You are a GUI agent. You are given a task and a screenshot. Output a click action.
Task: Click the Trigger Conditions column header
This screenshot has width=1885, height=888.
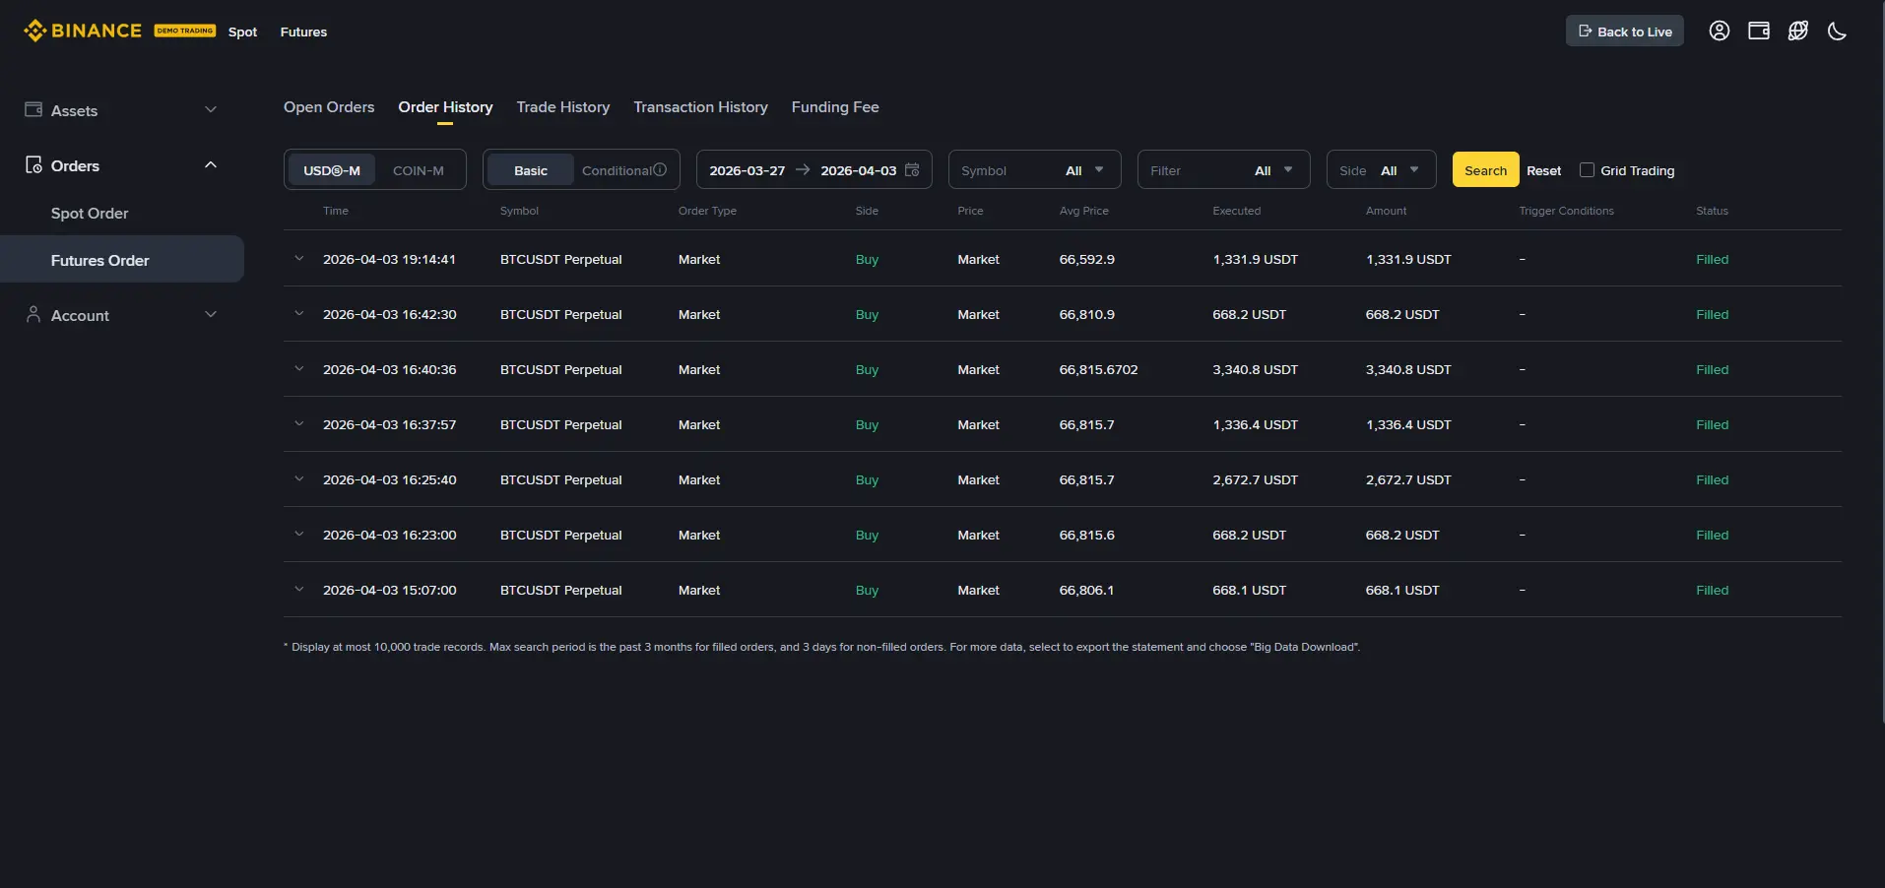(1566, 211)
